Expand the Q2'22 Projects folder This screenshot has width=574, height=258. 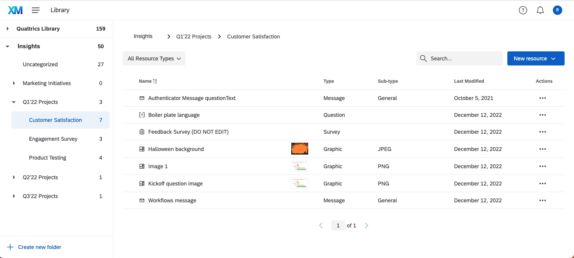tap(14, 177)
